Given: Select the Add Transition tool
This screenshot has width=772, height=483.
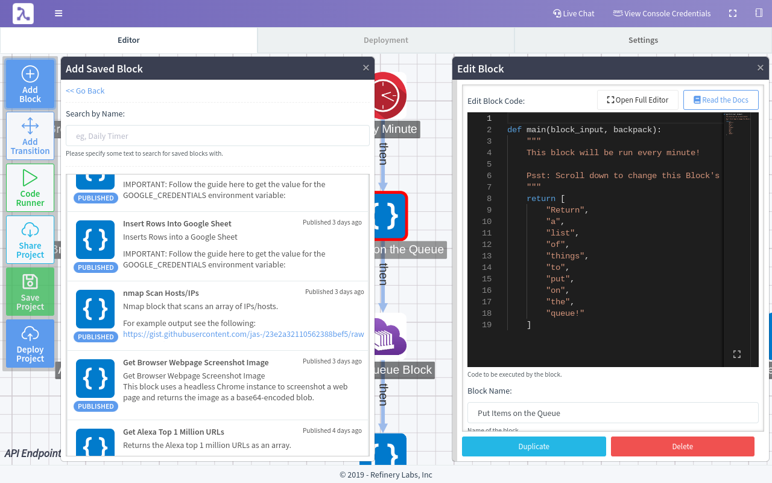Looking at the screenshot, I should [x=30, y=136].
